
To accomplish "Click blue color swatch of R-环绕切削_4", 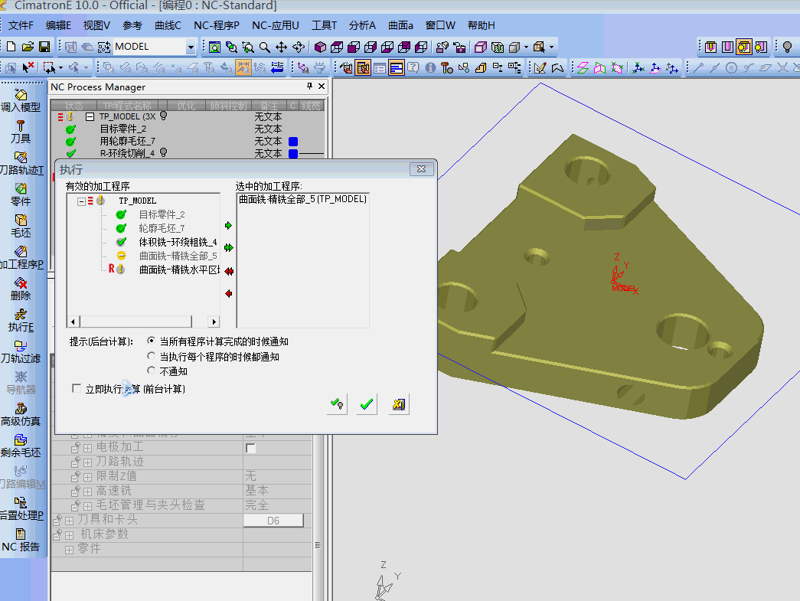I will tap(293, 154).
